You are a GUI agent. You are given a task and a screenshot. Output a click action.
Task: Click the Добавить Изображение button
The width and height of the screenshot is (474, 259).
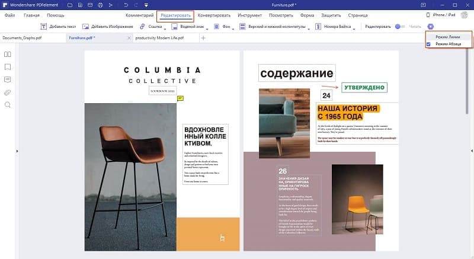click(x=107, y=27)
